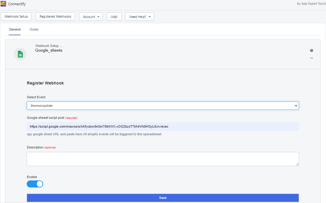
Task: Open the Webhook Setup page
Action: coord(16,17)
